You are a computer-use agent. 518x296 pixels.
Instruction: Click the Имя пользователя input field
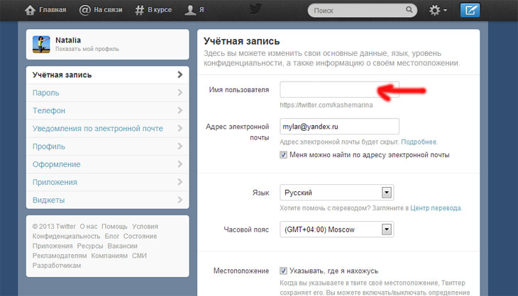pyautogui.click(x=339, y=89)
